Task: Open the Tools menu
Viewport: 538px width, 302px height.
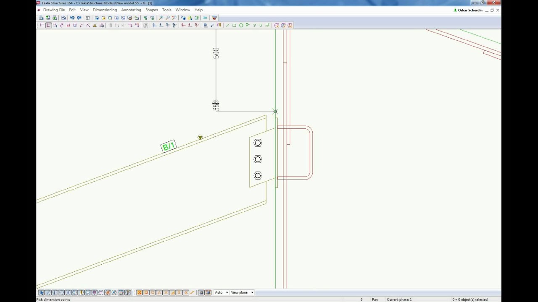Action: [166, 10]
